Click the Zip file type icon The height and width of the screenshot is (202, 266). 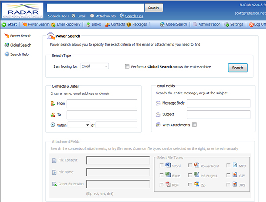pos(197,184)
